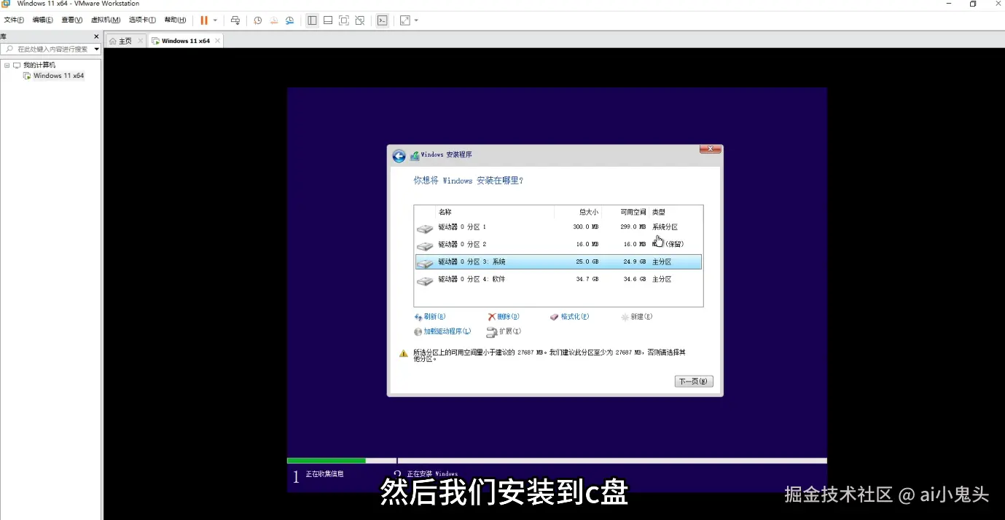This screenshot has height=520, width=1005.
Task: Close the library panel with its X
Action: [96, 36]
